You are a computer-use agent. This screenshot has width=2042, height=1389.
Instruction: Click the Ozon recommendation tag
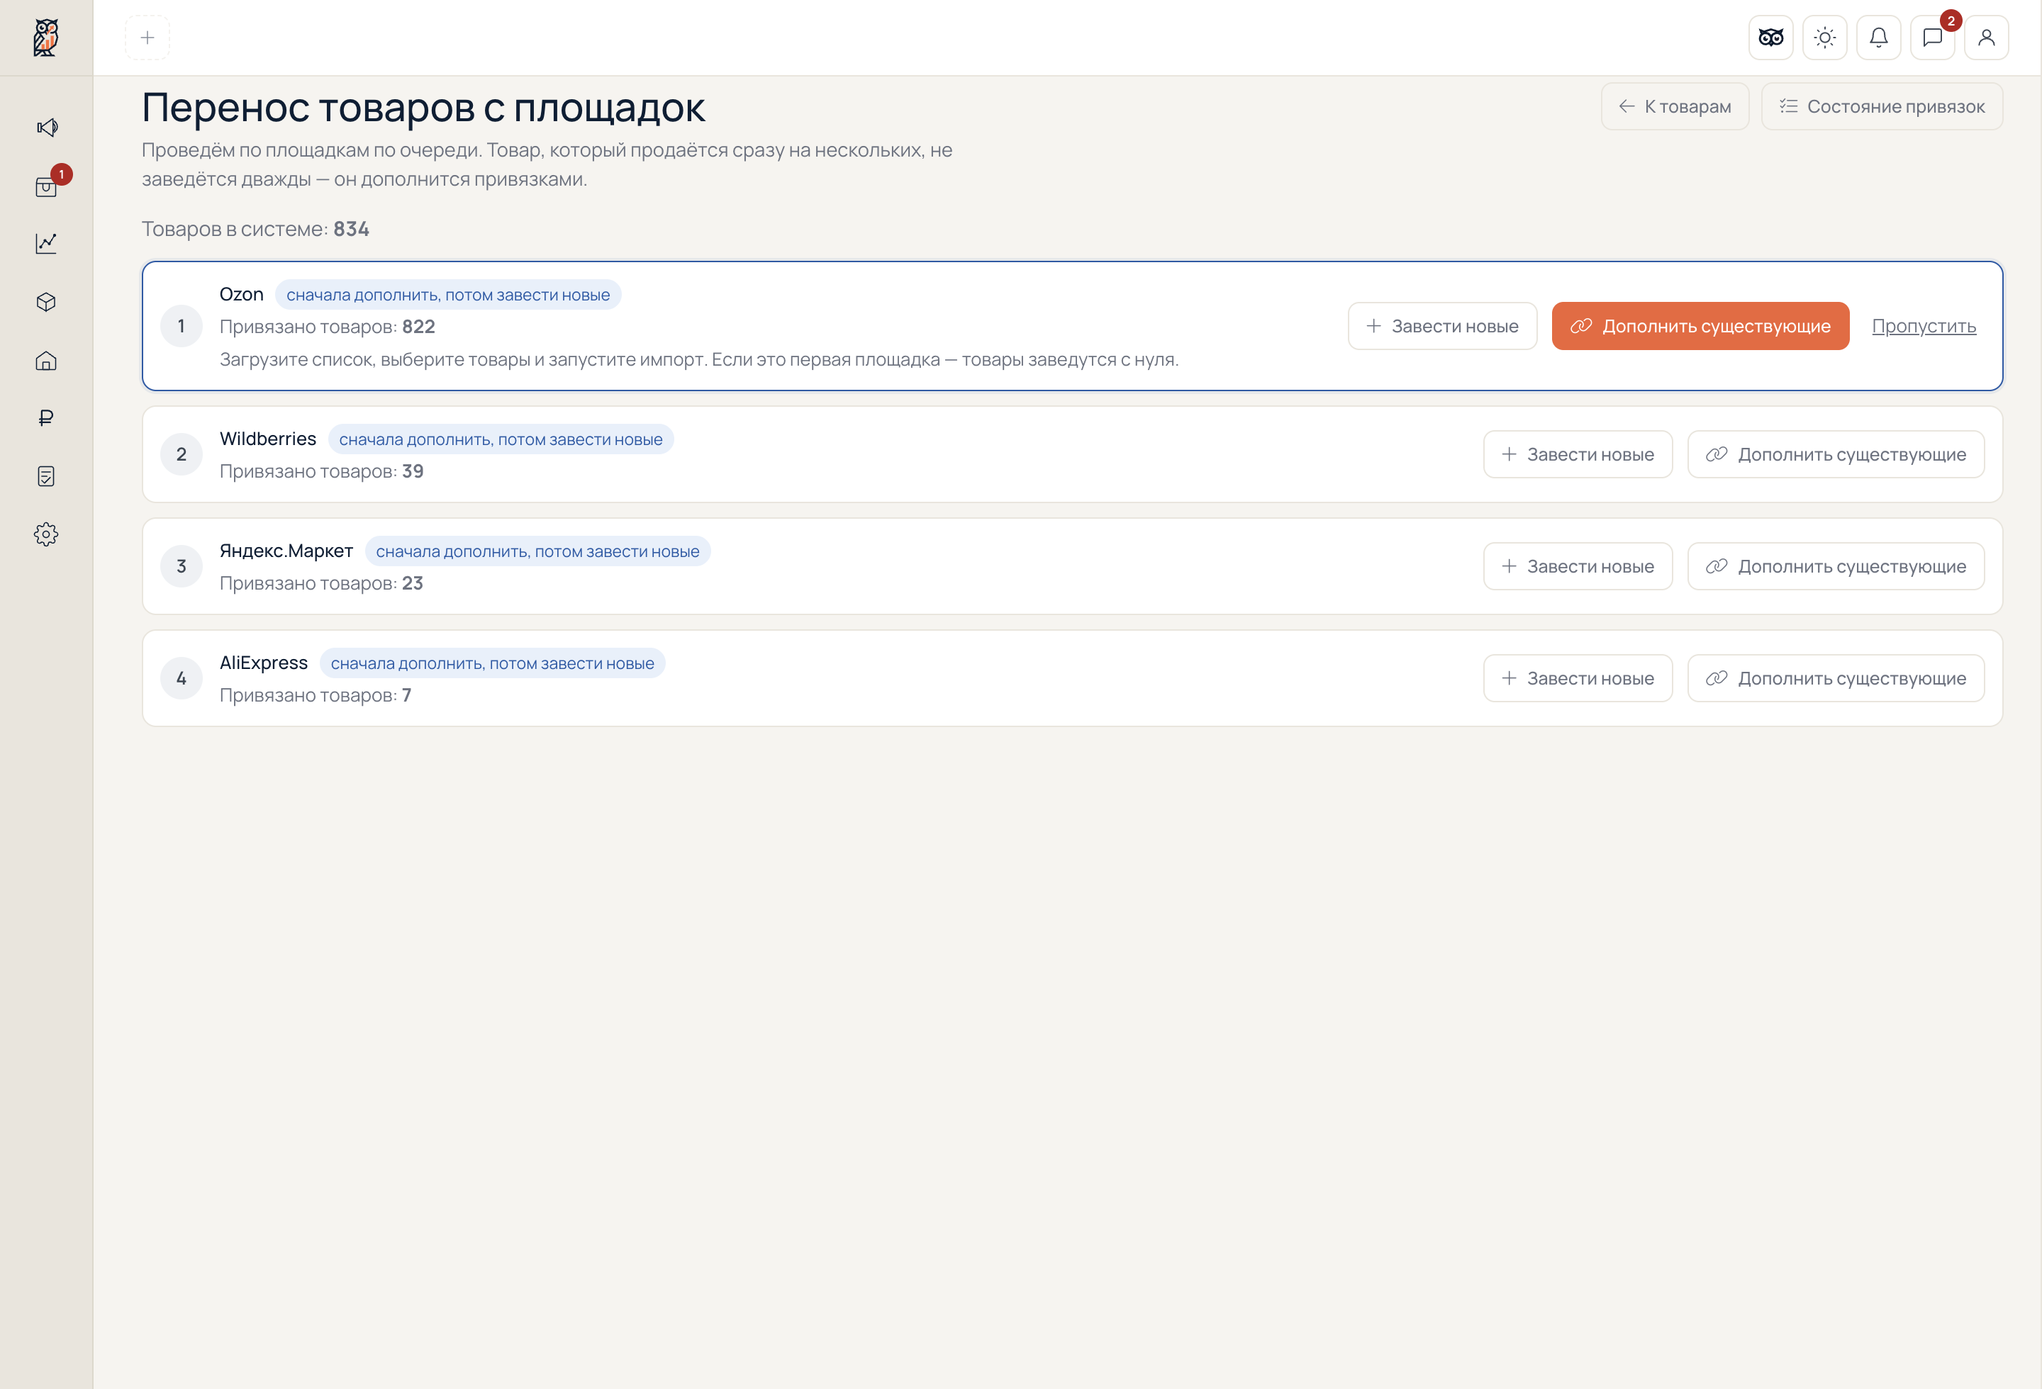[448, 295]
